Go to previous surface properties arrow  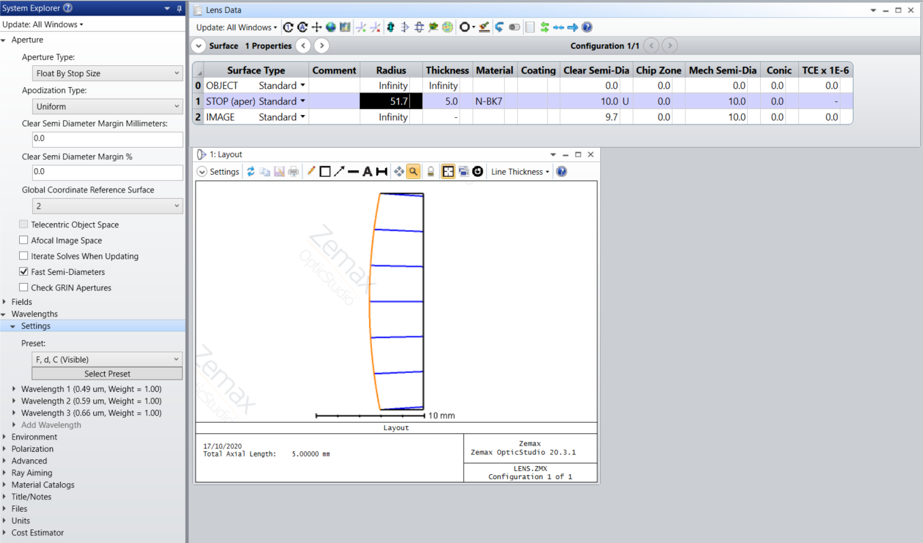pos(304,46)
